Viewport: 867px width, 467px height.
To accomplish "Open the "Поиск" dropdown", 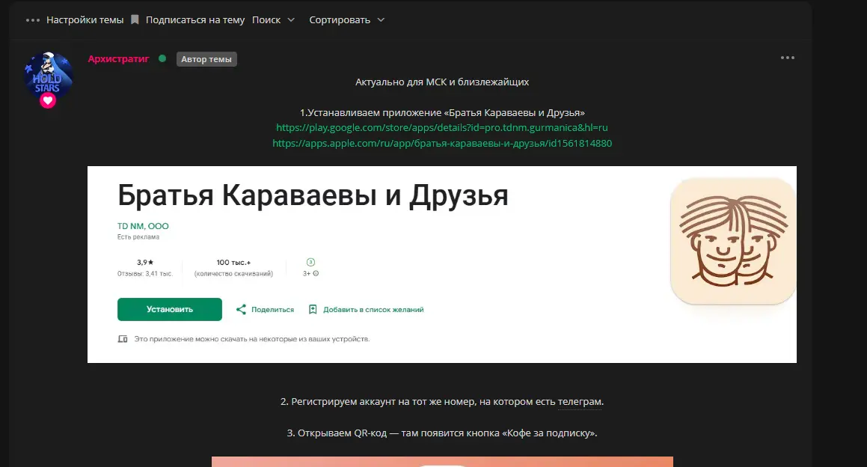I will tap(273, 20).
